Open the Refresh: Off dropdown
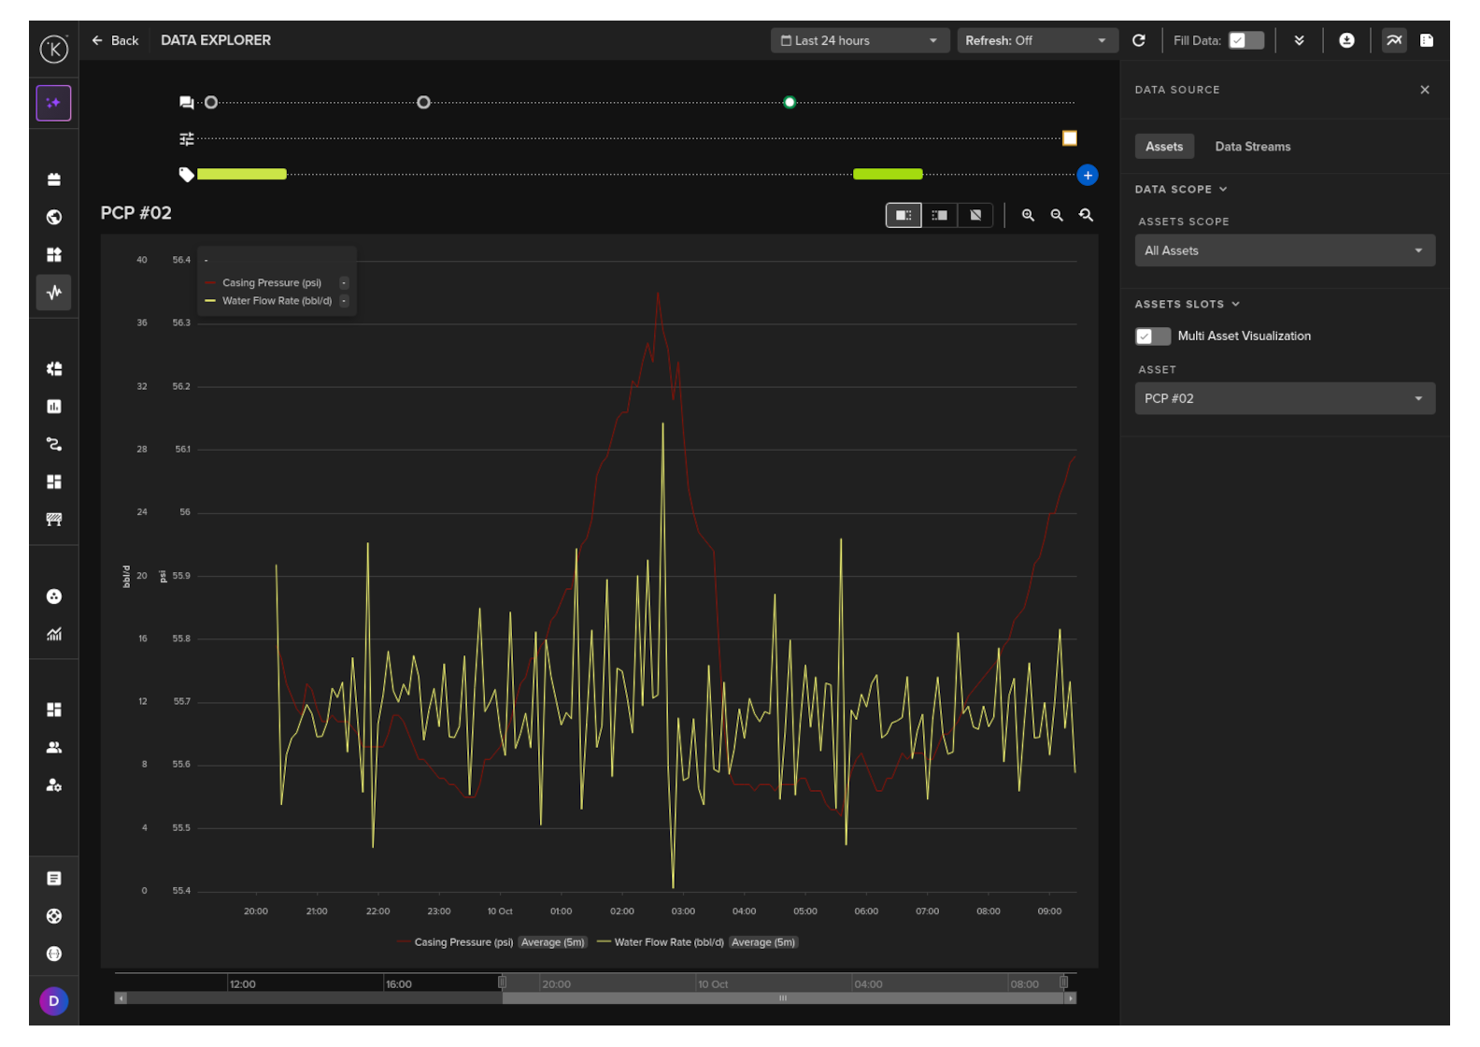 pos(1036,40)
